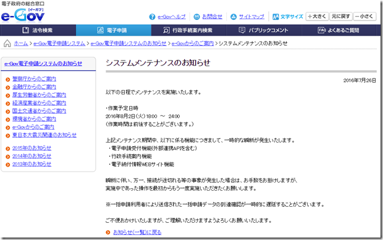Screen dimensions: 383x240
Task: Click the heading システムメンテナンスのお知らせ
Action: [x=158, y=63]
